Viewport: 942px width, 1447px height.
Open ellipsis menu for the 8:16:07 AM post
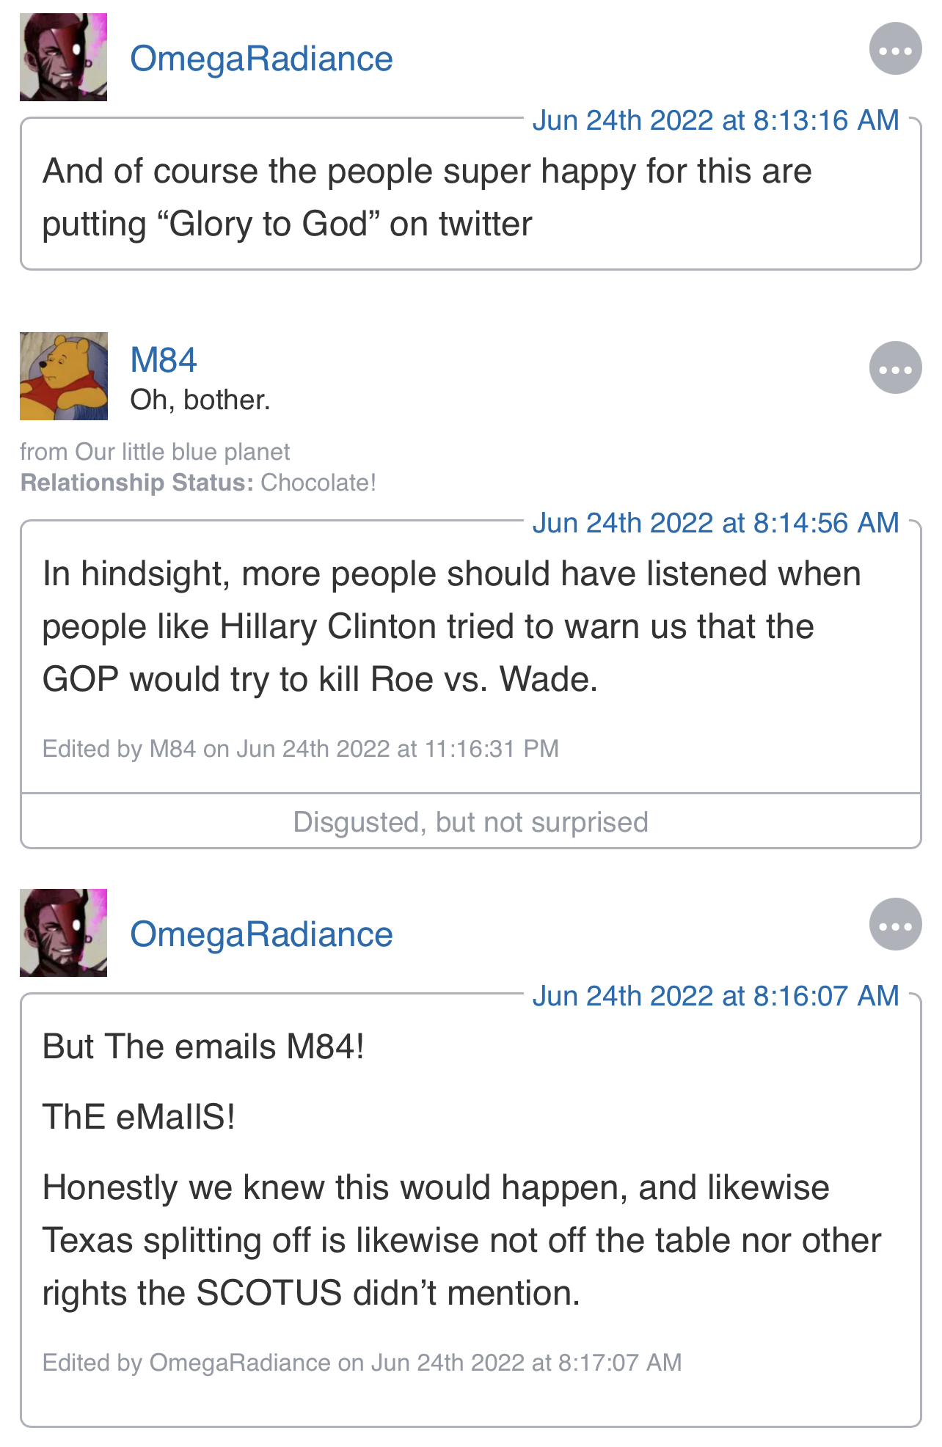coord(895,924)
